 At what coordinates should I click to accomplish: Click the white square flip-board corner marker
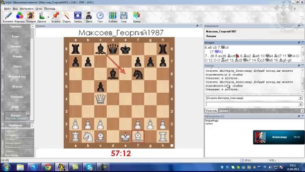[x=172, y=145]
